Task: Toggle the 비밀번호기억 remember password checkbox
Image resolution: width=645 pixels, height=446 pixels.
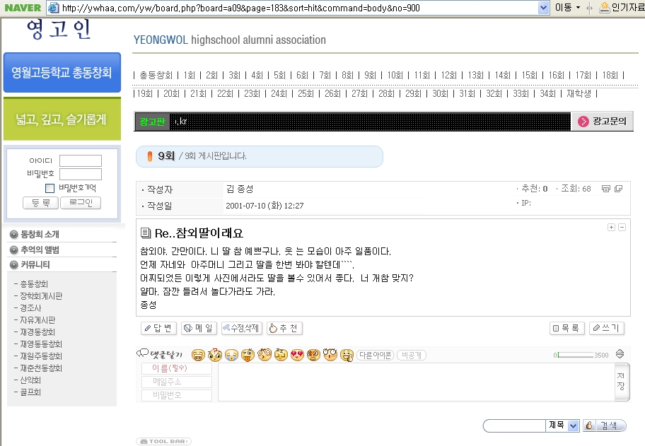Action: coord(50,188)
